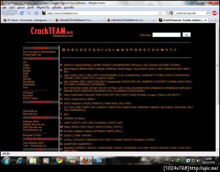Click the volume speaker tray icon

coord(198,161)
